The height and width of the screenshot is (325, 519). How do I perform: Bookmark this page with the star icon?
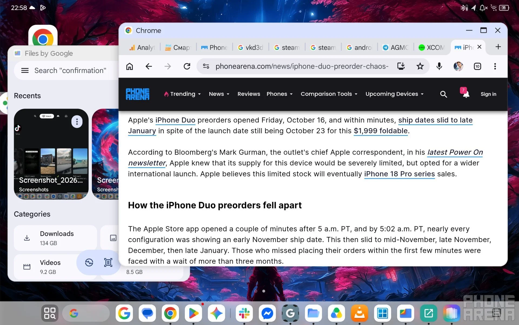pyautogui.click(x=420, y=66)
